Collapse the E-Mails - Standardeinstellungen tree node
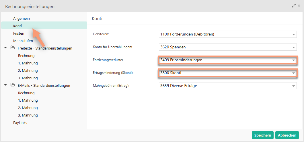 point(5,85)
